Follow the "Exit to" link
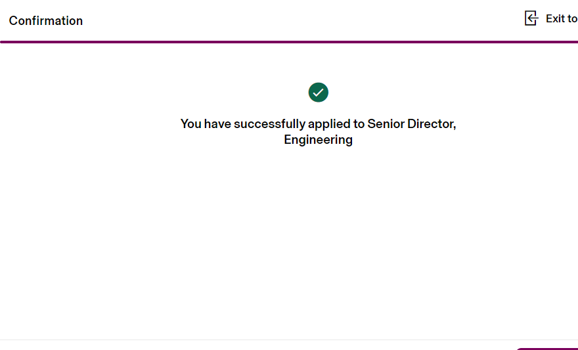This screenshot has width=578, height=350. (561, 19)
